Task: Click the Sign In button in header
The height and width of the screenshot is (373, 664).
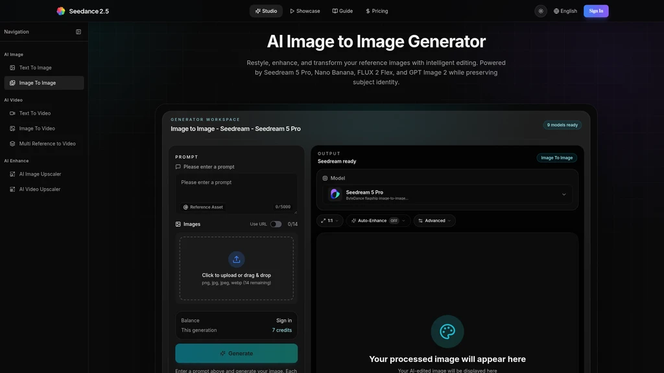Action: [x=596, y=11]
